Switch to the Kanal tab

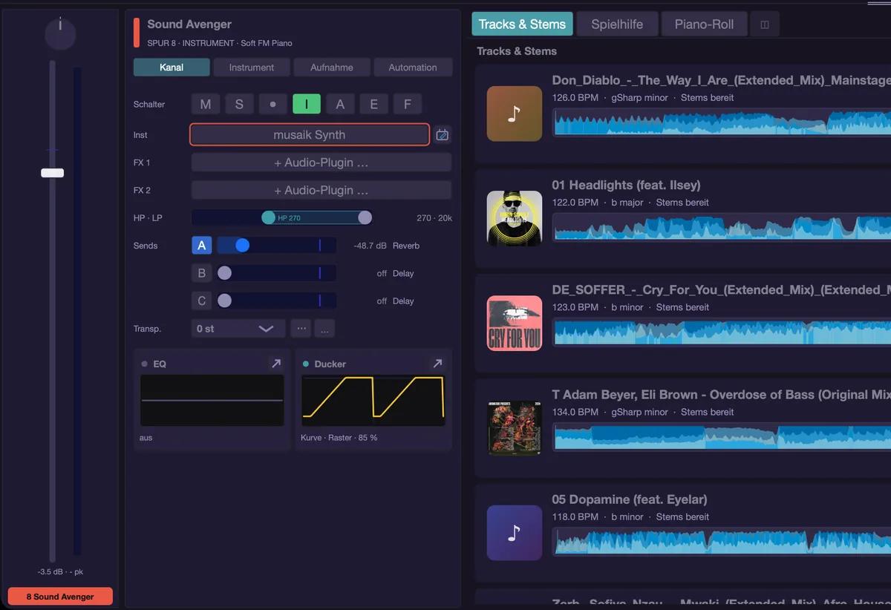pyautogui.click(x=172, y=68)
